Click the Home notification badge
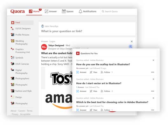This screenshot has height=126, width=168. (x=40, y=10)
